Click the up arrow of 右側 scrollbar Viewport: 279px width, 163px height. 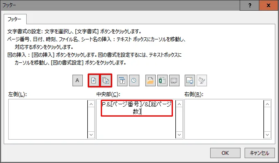[x=267, y=104]
